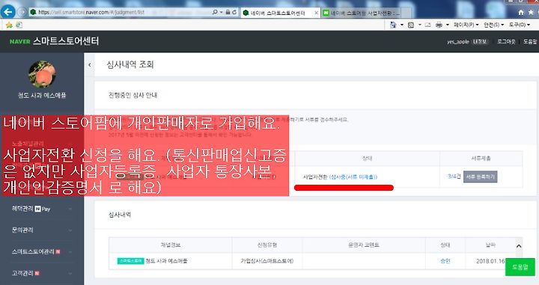Click the NAVER logo in the header
Image resolution: width=539 pixels, height=285 pixels.
[x=20, y=42]
